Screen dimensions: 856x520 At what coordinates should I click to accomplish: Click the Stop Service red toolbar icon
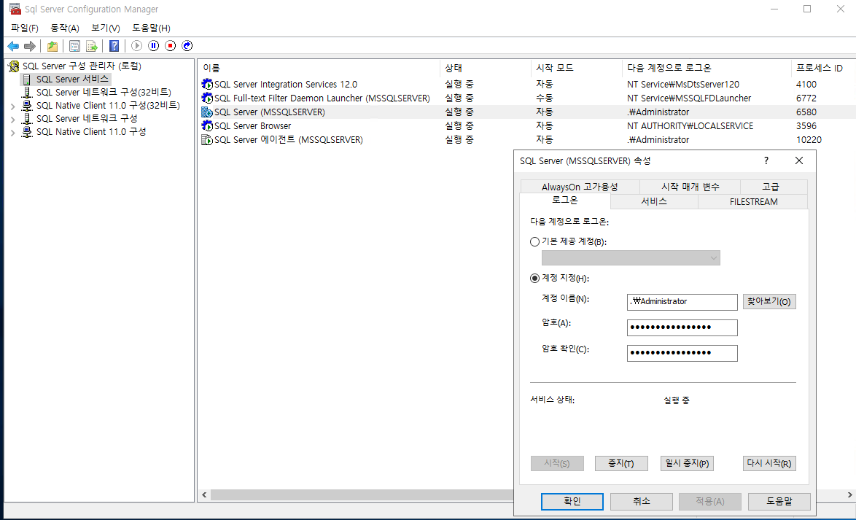[171, 46]
